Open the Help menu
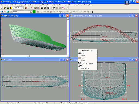 (85, 5)
